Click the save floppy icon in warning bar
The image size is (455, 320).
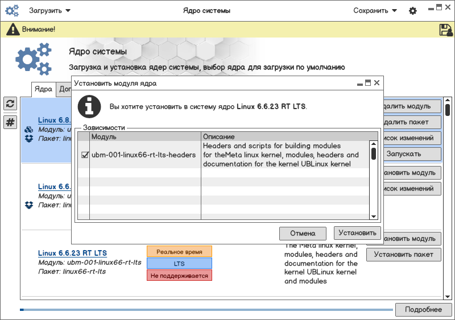[x=445, y=30]
